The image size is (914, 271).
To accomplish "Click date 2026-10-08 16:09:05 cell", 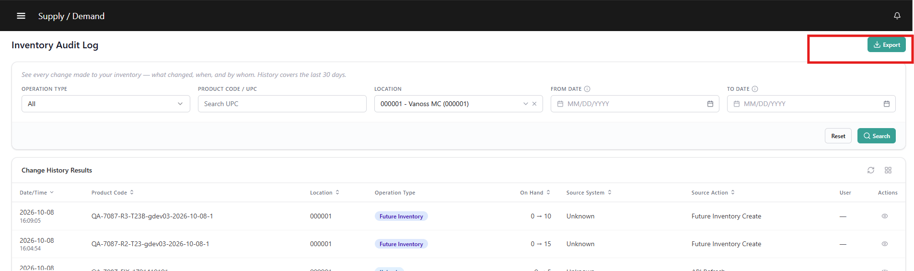I will pos(37,216).
